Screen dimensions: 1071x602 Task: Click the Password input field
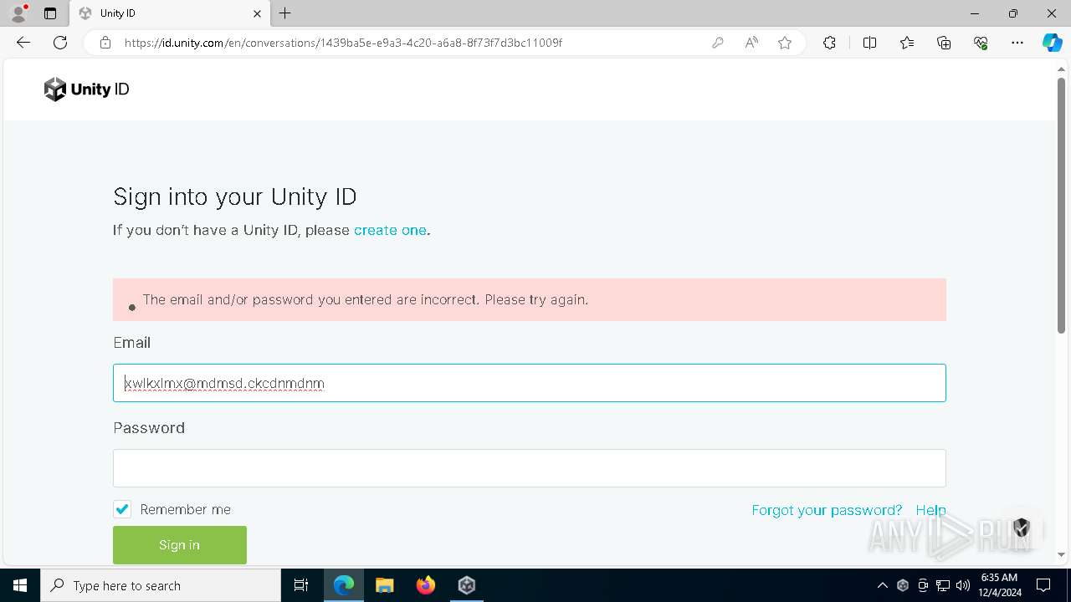pos(530,468)
